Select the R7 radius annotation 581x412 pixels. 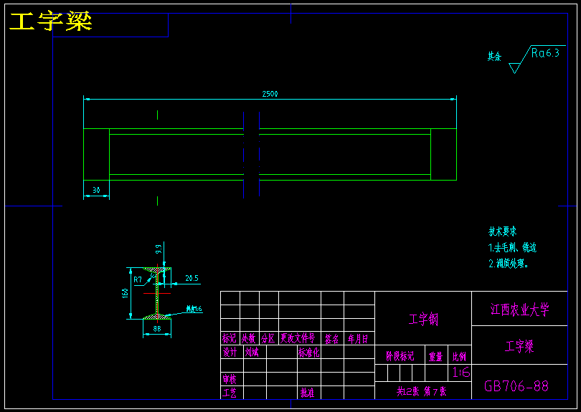(x=138, y=280)
